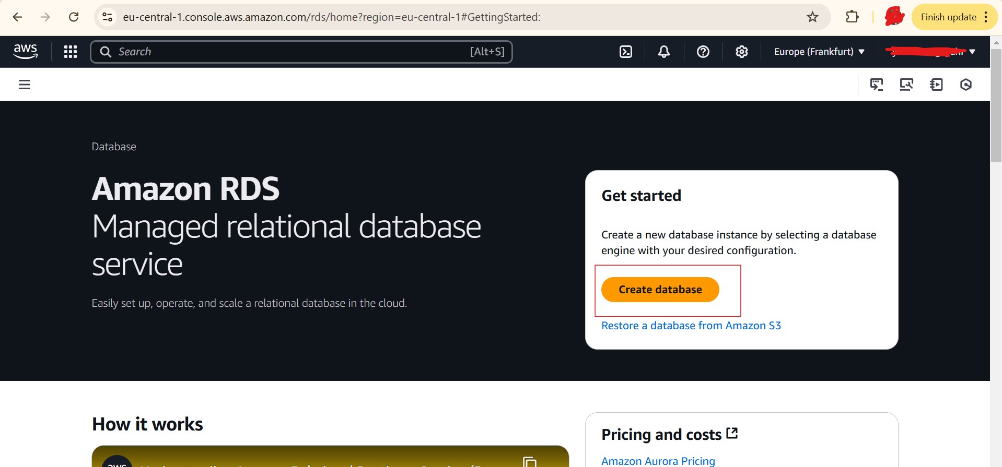
Task: Open the Amazon Aurora Pricing link
Action: click(658, 461)
